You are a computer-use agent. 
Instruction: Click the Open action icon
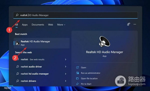pyautogui.click(x=77, y=67)
